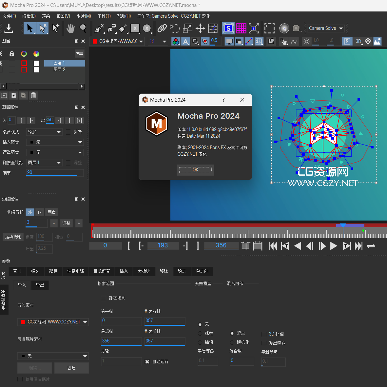Click the Save project download-arrow icon
387x387 pixels.
tap(9, 29)
